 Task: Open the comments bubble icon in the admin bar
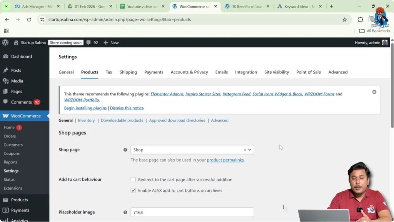point(89,43)
